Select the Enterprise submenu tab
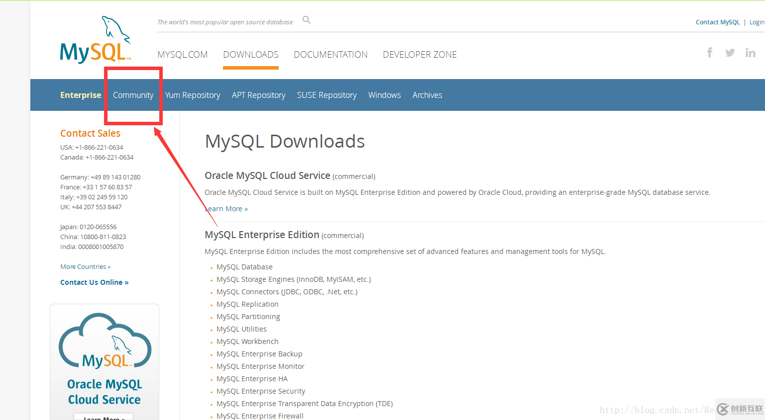This screenshot has width=765, height=420. [81, 95]
